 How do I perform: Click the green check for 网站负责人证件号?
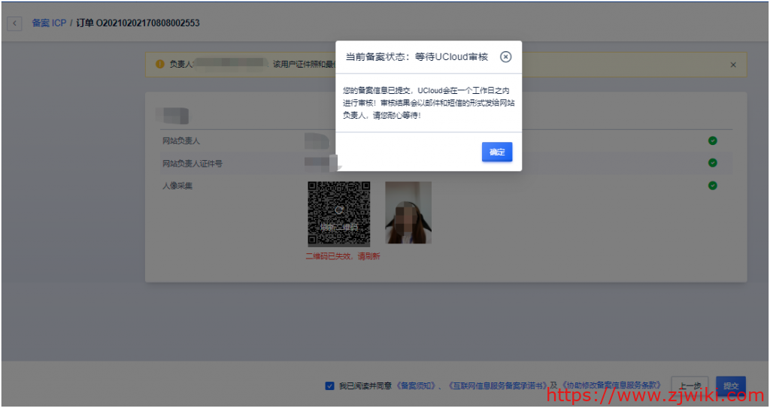coord(712,162)
